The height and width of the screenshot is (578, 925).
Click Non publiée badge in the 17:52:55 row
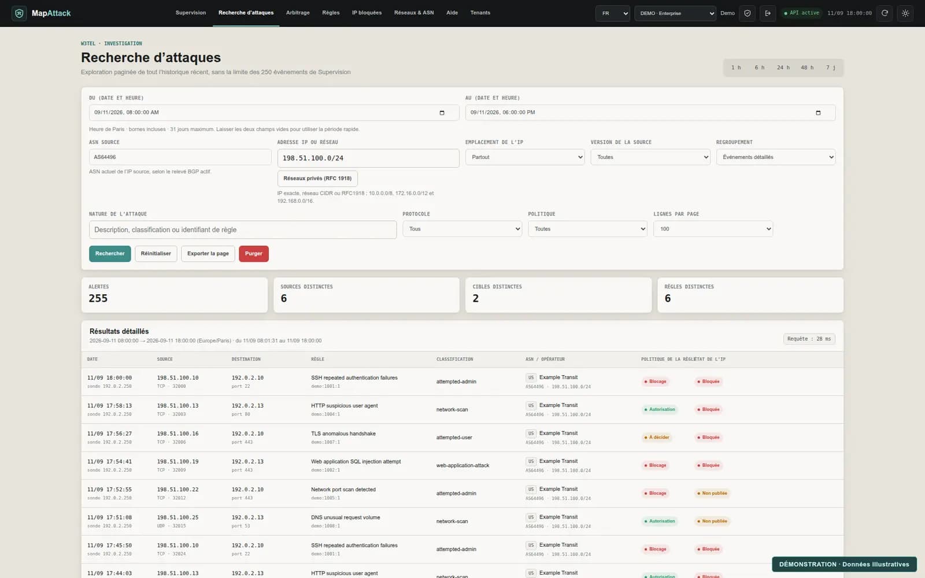[x=712, y=493]
